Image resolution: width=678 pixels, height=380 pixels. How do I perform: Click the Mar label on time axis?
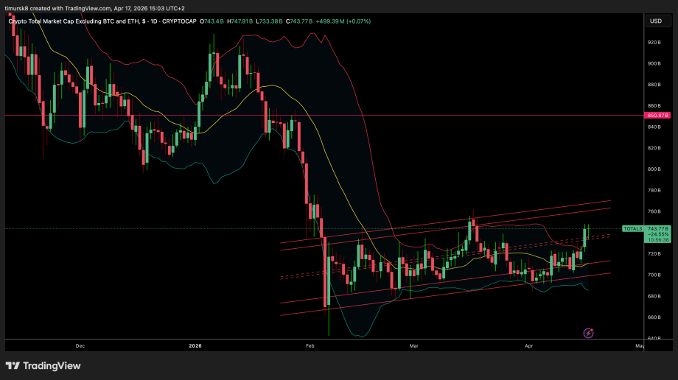(x=414, y=345)
